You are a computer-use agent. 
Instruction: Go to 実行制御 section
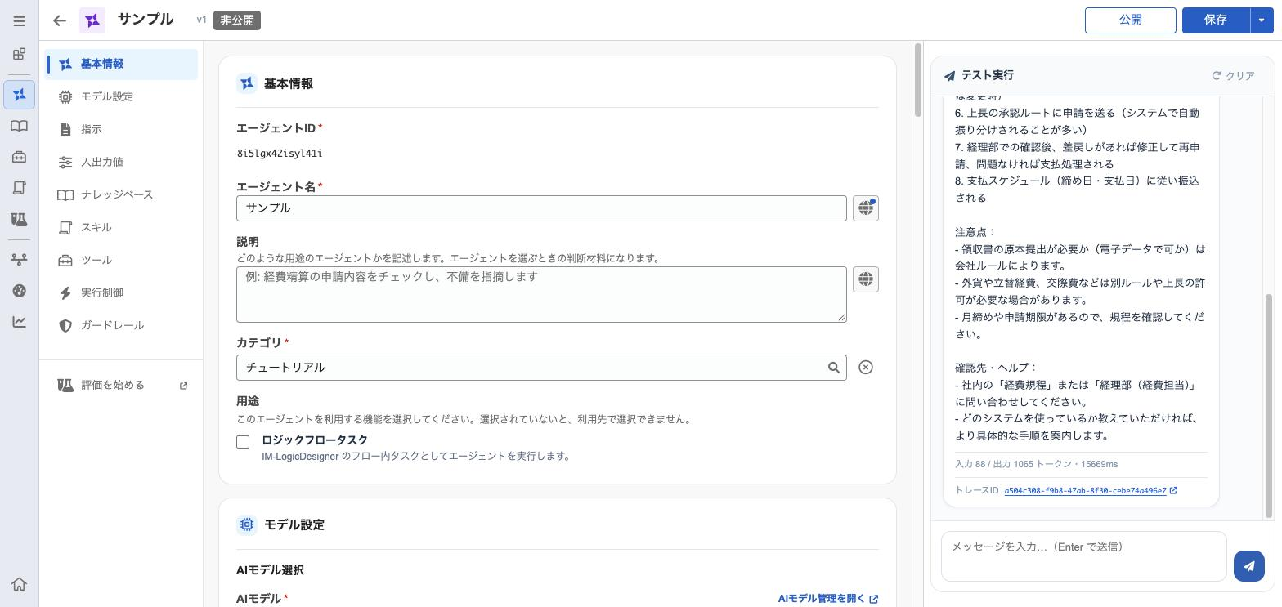pos(123,292)
